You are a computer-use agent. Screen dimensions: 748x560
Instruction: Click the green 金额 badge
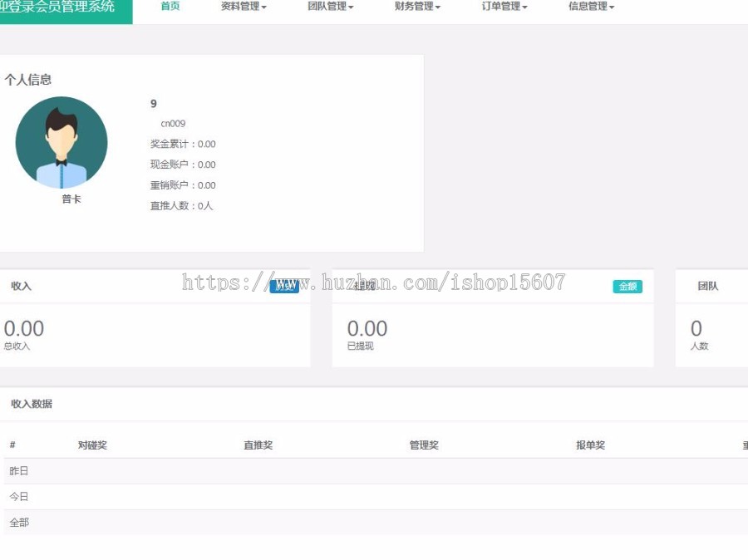coord(627,286)
